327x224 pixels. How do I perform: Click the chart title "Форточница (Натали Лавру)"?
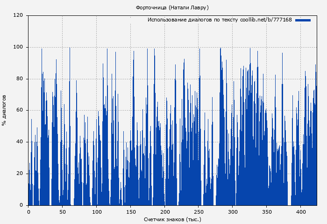click(172, 7)
